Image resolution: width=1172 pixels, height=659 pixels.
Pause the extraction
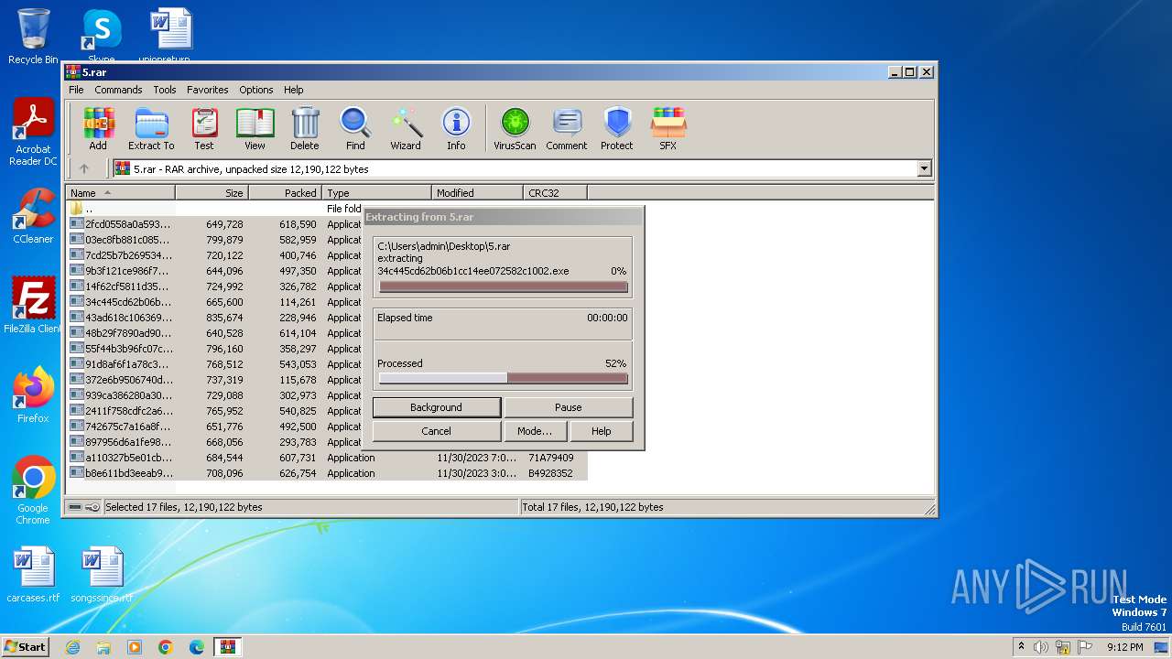click(x=568, y=407)
